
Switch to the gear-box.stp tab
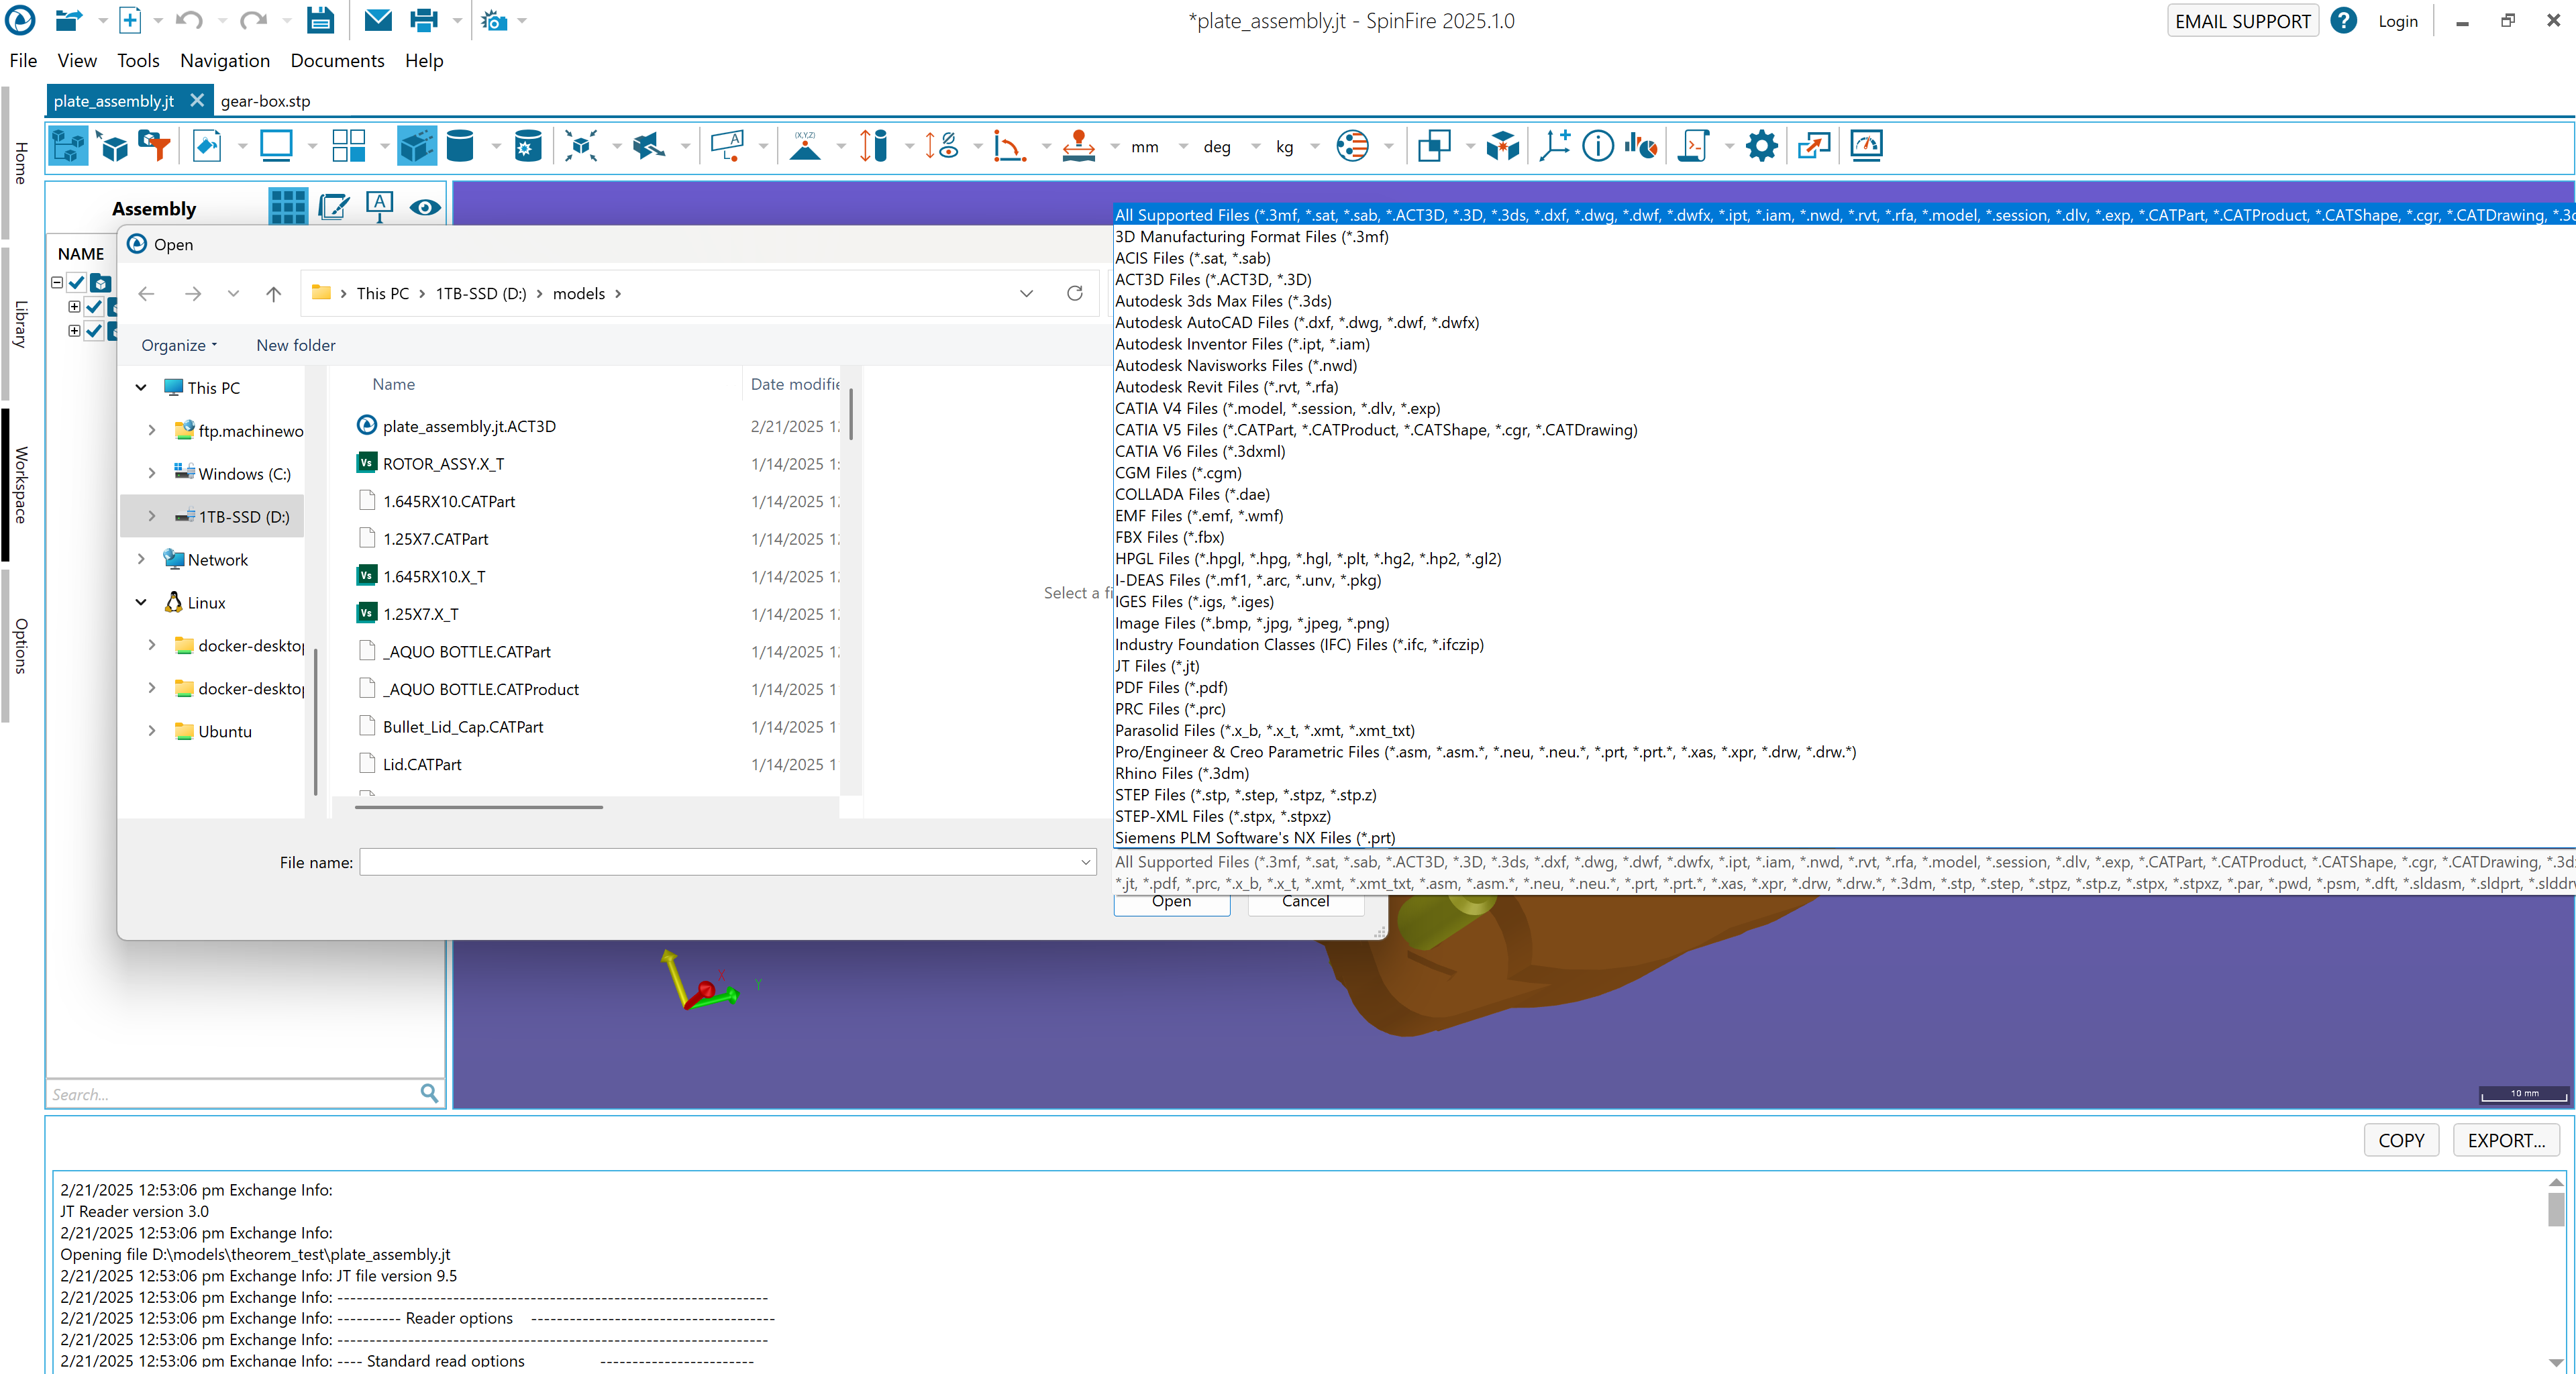pyautogui.click(x=265, y=101)
